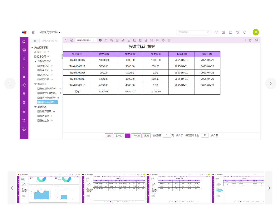Viewport: 278px width, 205px height.
Task: Click the refresh icon in report toolbar
Action: pyautogui.click(x=66, y=40)
